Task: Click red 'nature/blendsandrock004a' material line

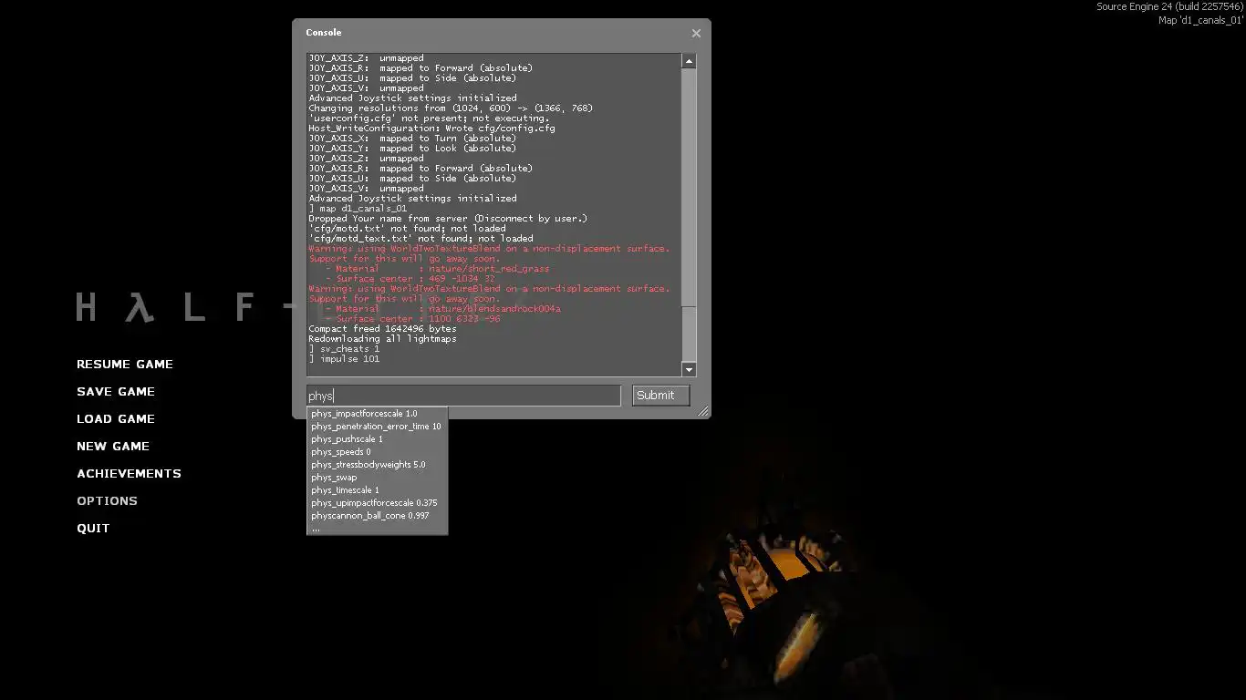Action: point(442,309)
